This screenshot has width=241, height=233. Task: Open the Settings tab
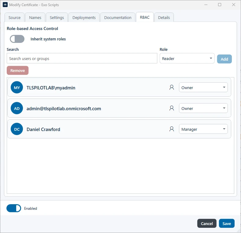click(x=57, y=17)
